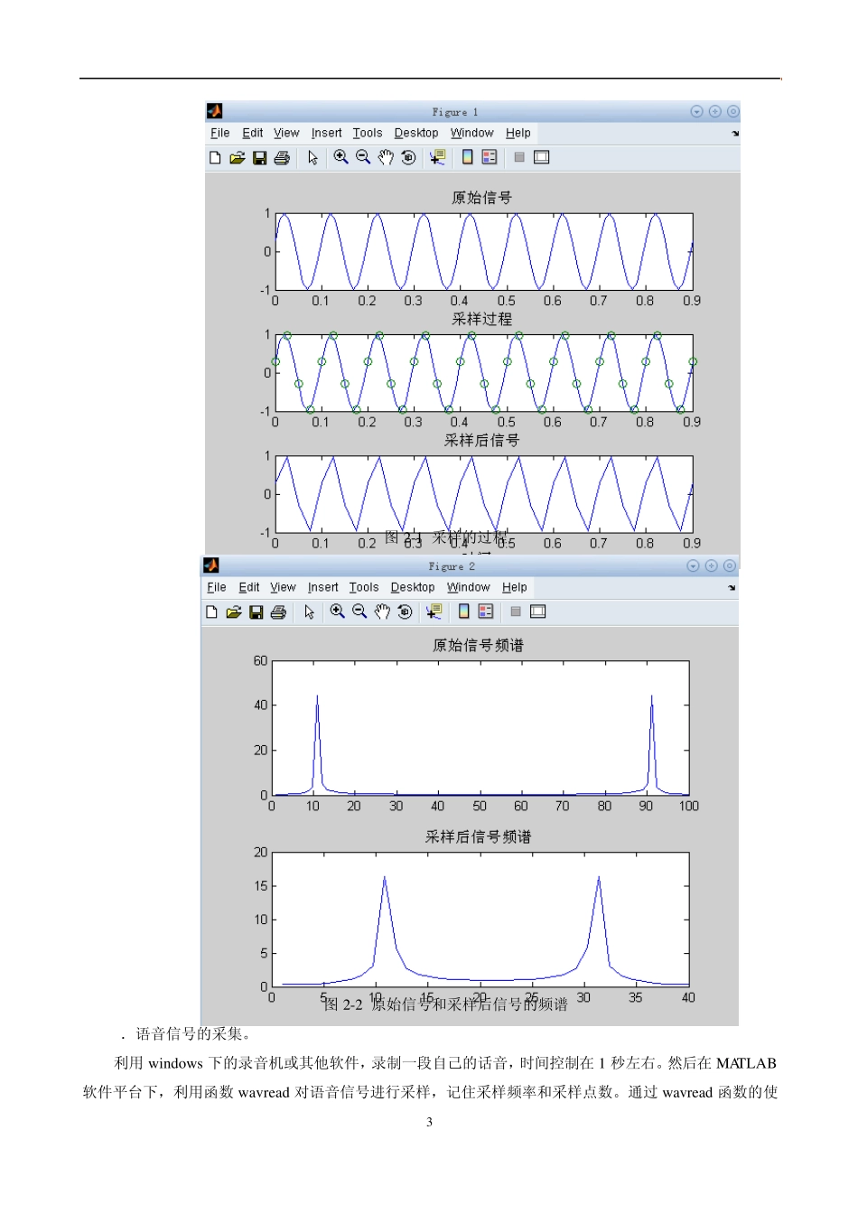Select Zoom Out tool in Figure 2
The height and width of the screenshot is (1214, 858).
pyautogui.click(x=359, y=612)
